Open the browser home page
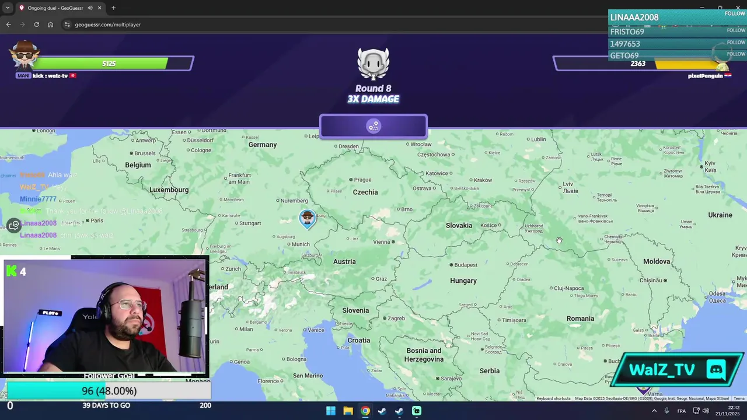Image resolution: width=747 pixels, height=420 pixels. click(50, 24)
